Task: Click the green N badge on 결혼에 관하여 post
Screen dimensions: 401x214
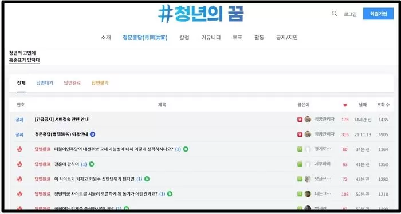Action: [x=92, y=164]
